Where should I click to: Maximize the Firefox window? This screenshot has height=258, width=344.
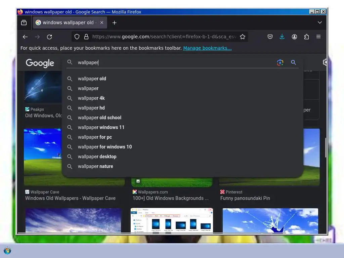click(x=317, y=12)
